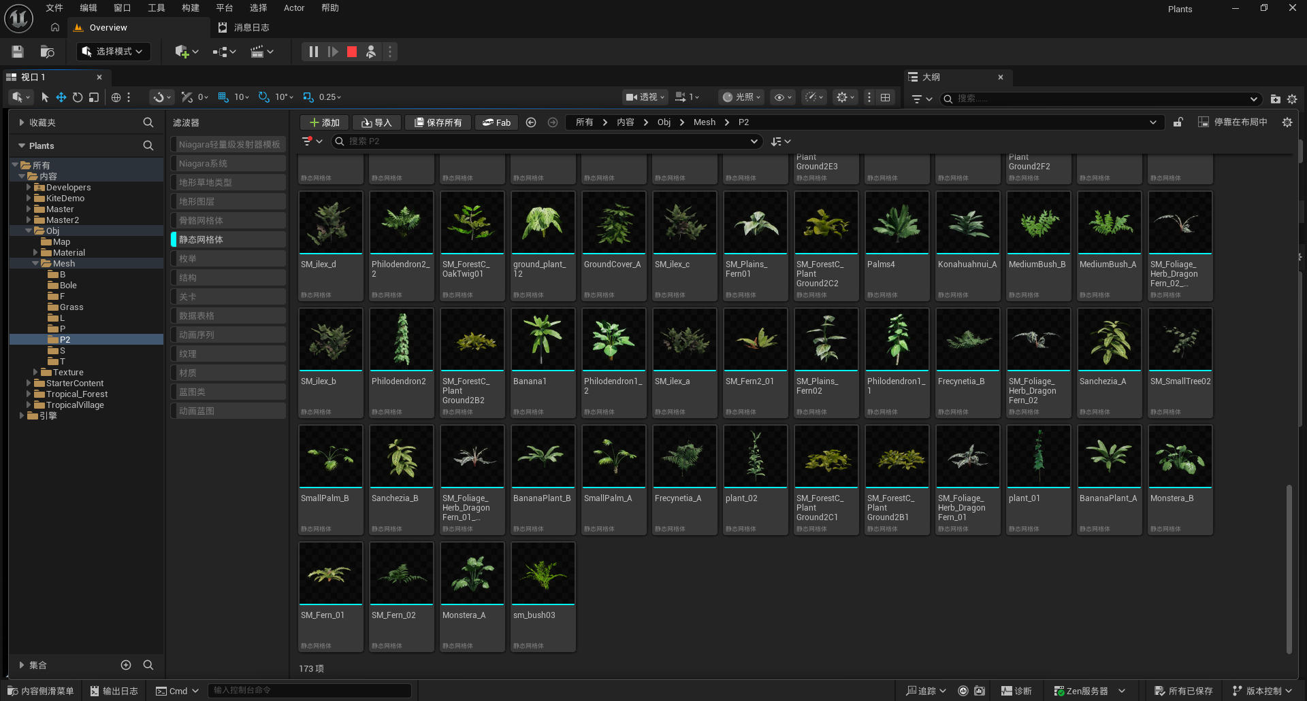Select the translate (move) gizmo tool
This screenshot has height=701, width=1307.
click(61, 97)
